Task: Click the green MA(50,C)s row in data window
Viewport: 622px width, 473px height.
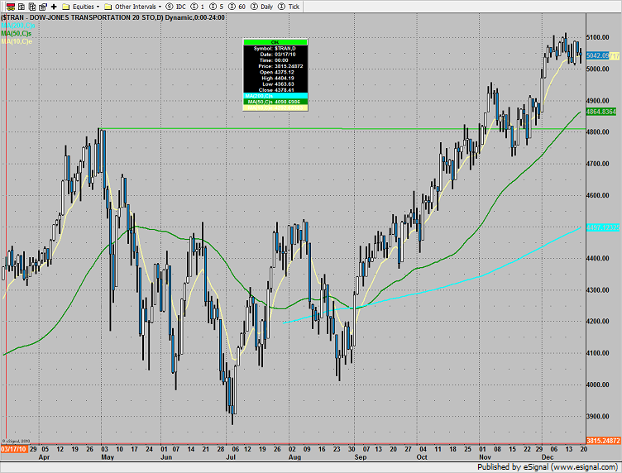Action: (x=275, y=102)
